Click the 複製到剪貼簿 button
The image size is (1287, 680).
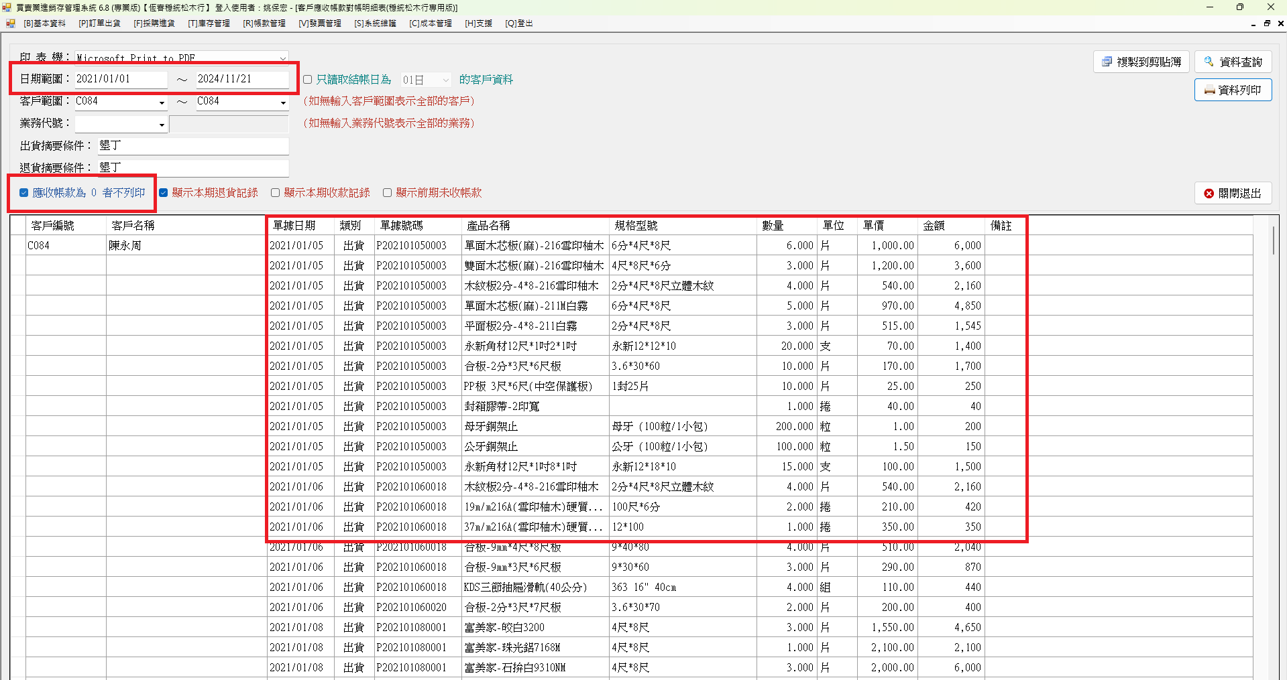coord(1141,62)
